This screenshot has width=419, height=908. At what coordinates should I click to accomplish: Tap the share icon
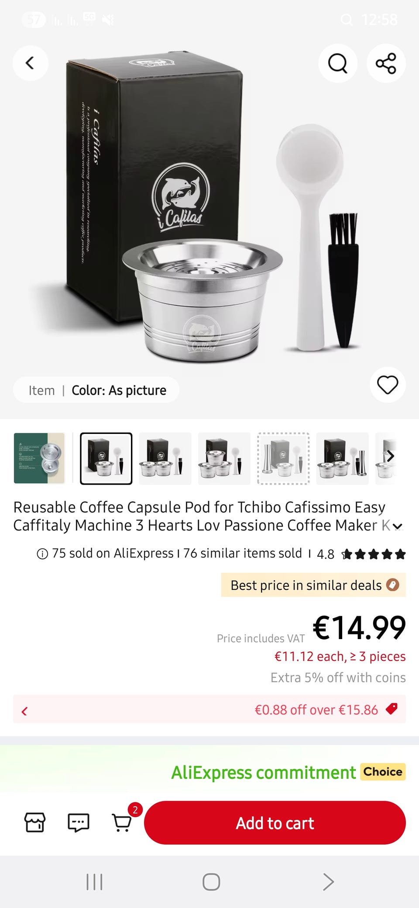[386, 63]
